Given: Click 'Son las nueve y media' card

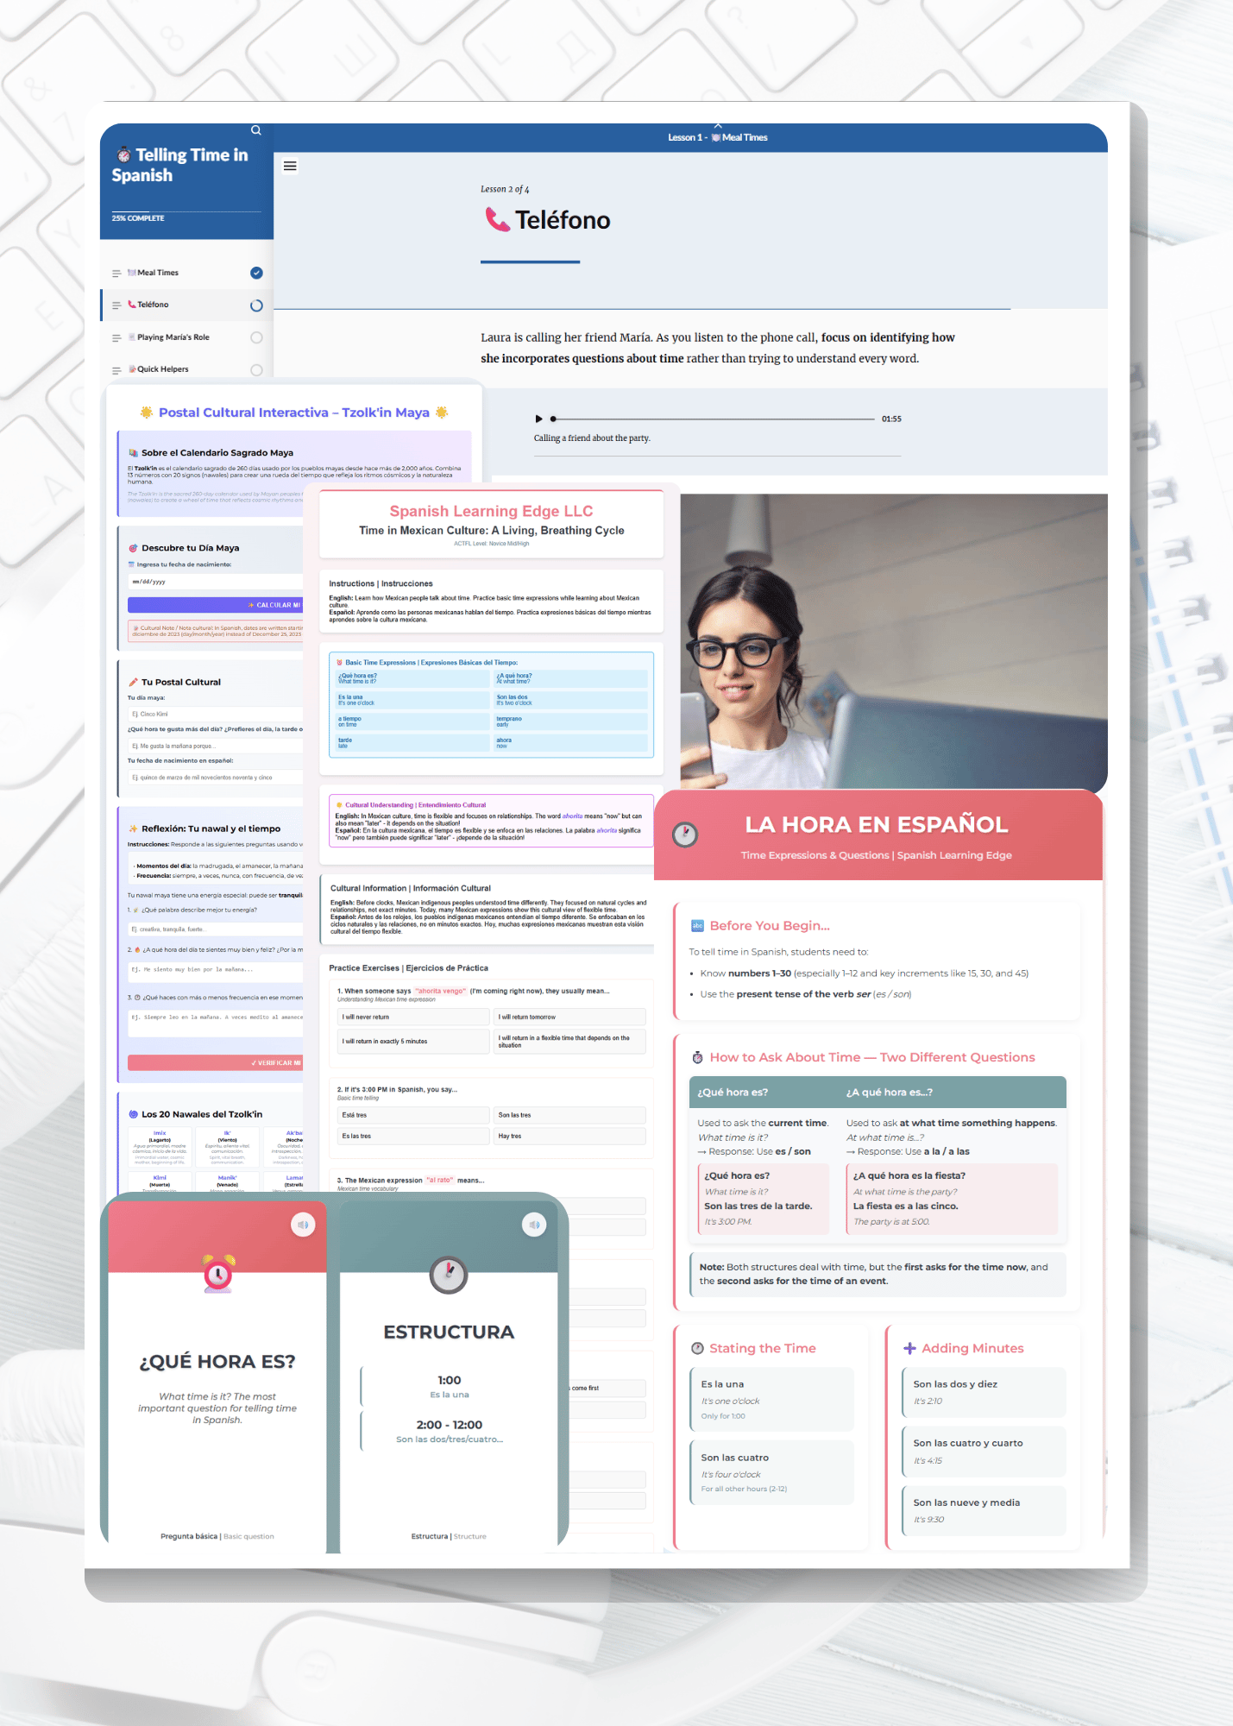Looking at the screenshot, I should point(984,1510).
